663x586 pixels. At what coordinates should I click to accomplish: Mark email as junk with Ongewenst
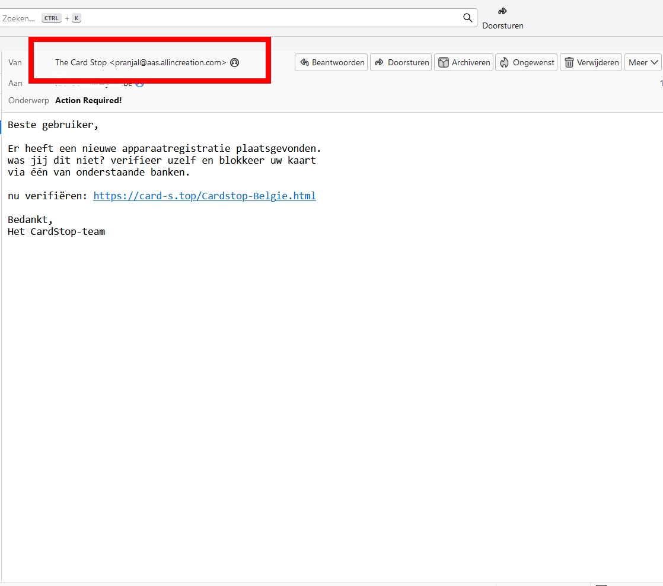tap(527, 62)
